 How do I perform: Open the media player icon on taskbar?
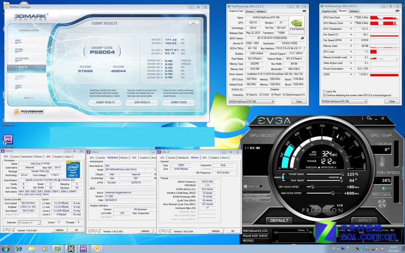coord(44,249)
